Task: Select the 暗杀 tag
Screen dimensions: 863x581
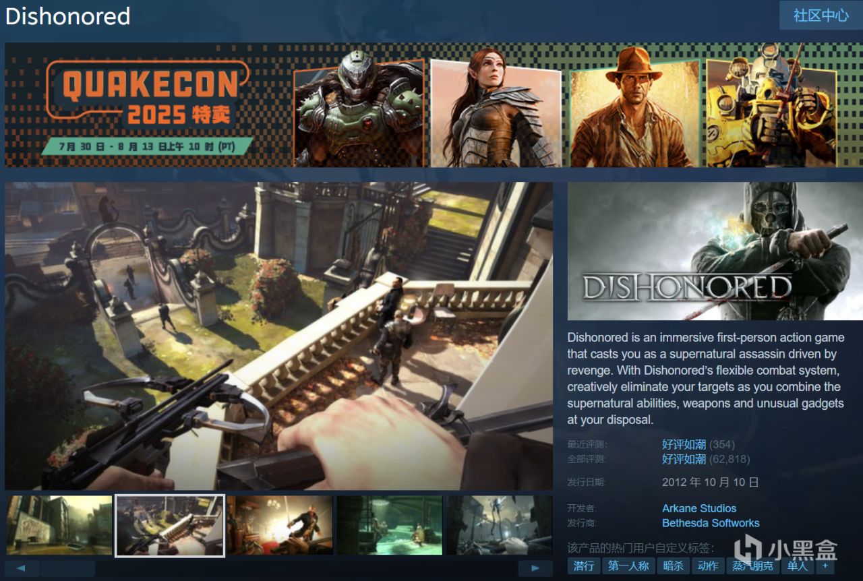Action: coord(674,565)
